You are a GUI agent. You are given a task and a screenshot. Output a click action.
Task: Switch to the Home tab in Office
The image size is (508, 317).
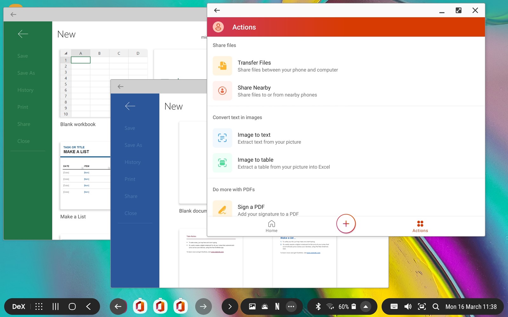[271, 226]
